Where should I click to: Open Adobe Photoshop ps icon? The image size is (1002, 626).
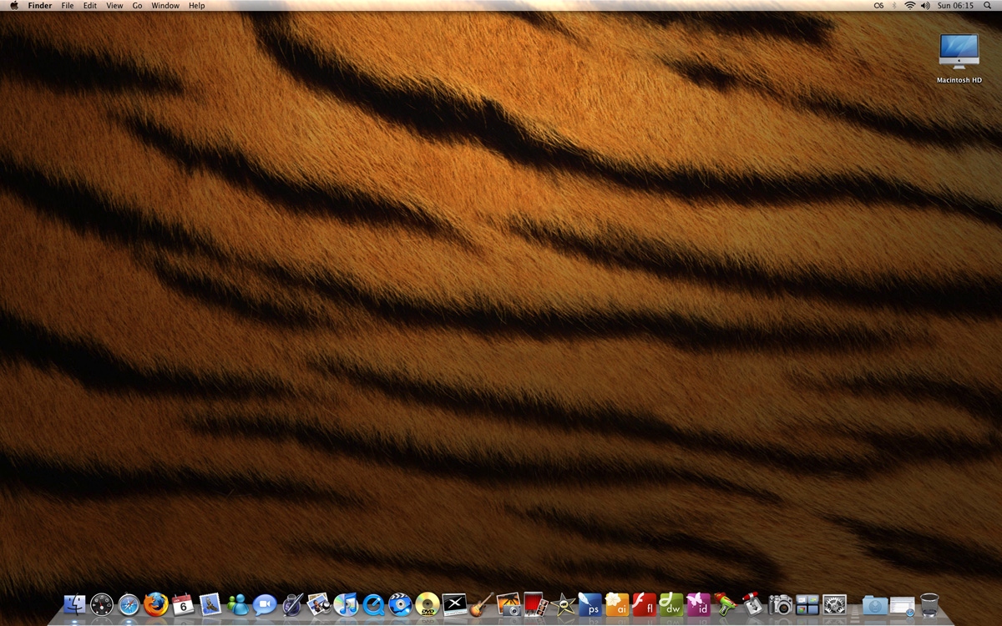click(590, 604)
